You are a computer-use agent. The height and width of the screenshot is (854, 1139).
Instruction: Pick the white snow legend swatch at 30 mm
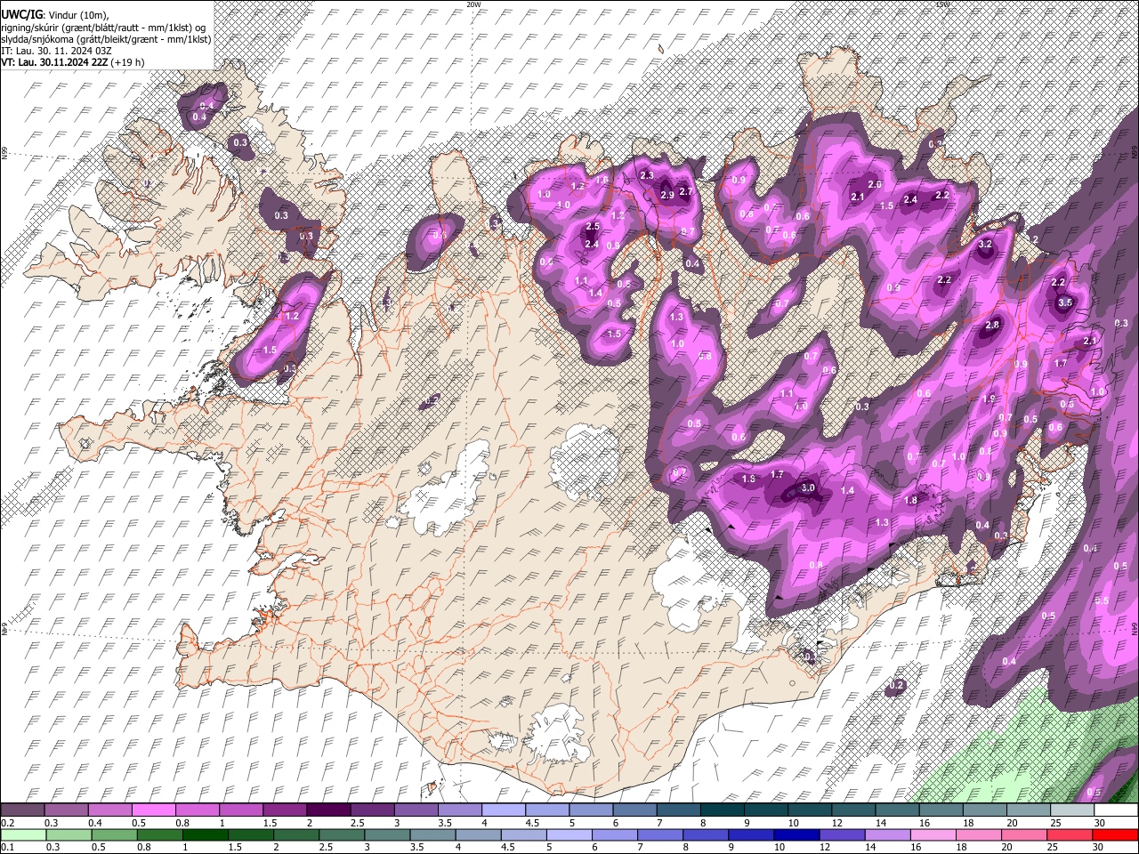1114,810
